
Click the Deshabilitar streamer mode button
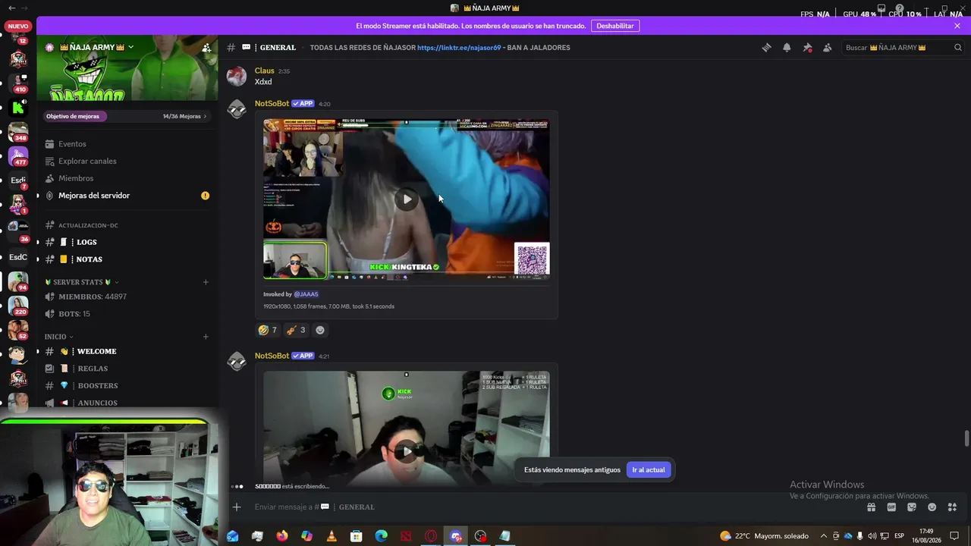pyautogui.click(x=615, y=26)
